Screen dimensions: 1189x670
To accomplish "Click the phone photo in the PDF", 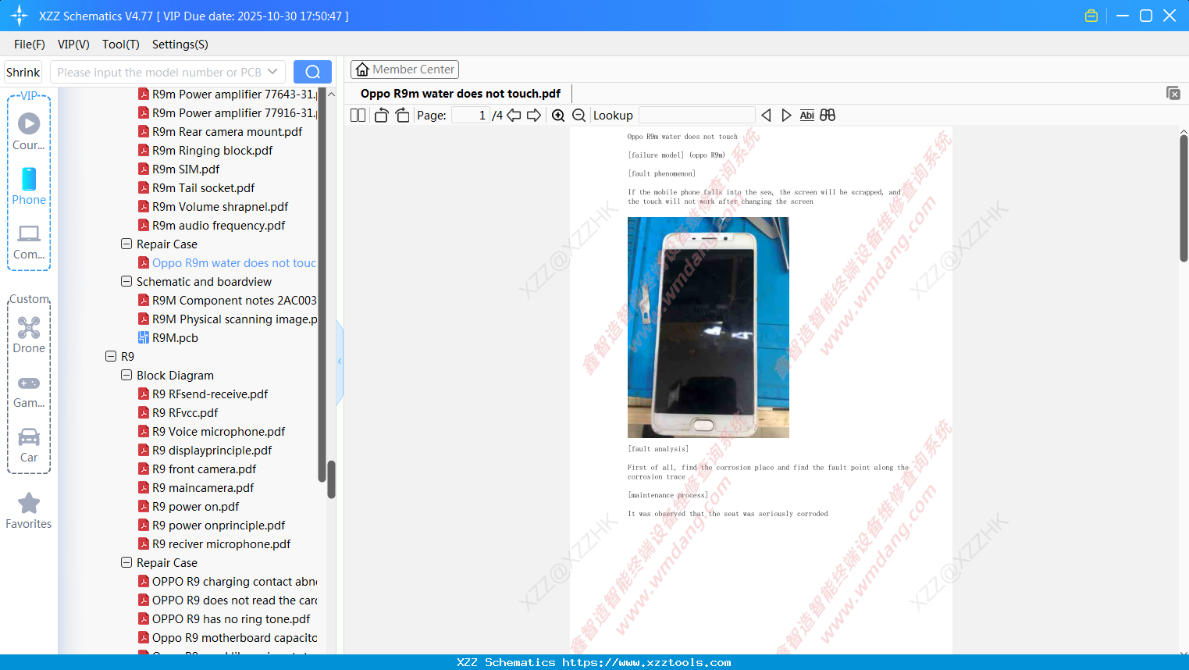I will [708, 327].
